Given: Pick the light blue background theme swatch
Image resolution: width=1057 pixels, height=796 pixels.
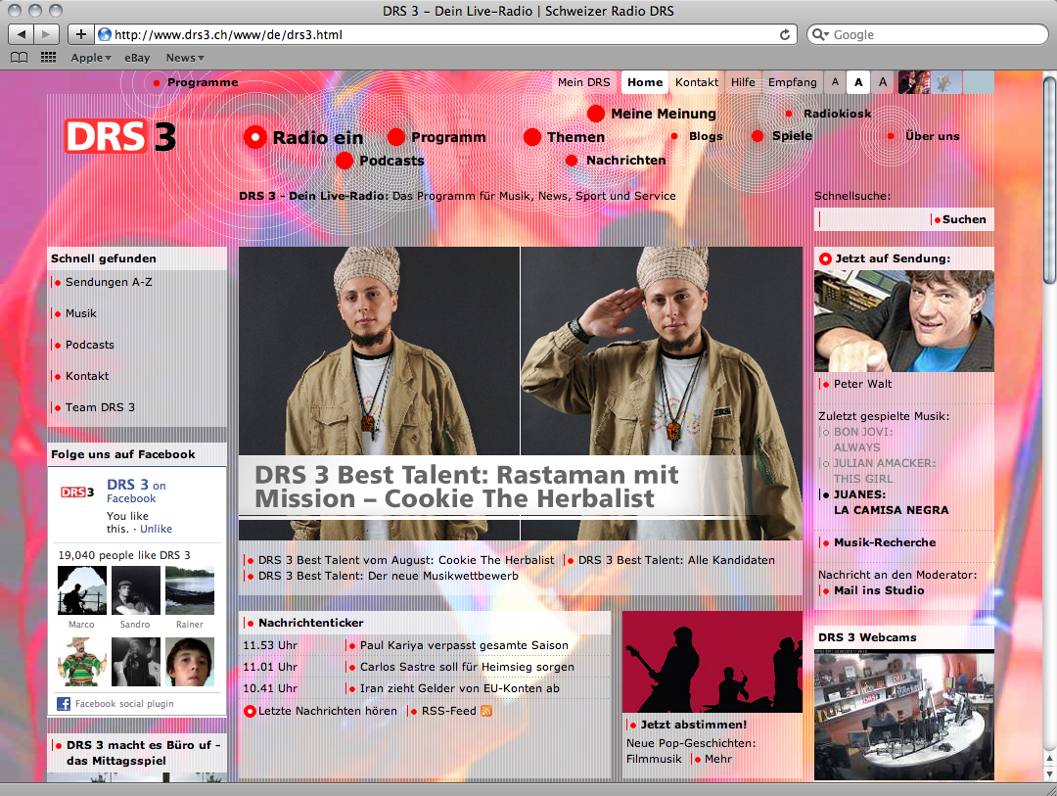Looking at the screenshot, I should pyautogui.click(x=977, y=82).
